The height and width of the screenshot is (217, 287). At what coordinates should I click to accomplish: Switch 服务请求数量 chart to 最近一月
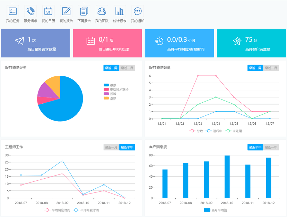tap(271, 68)
